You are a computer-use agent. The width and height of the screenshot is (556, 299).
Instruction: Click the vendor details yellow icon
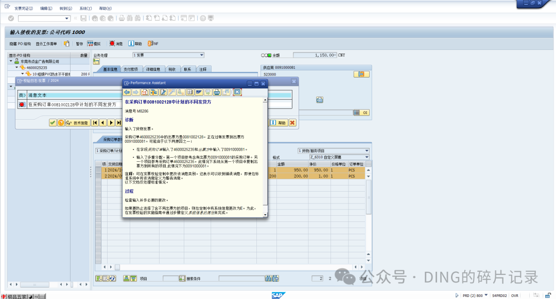pos(361,74)
